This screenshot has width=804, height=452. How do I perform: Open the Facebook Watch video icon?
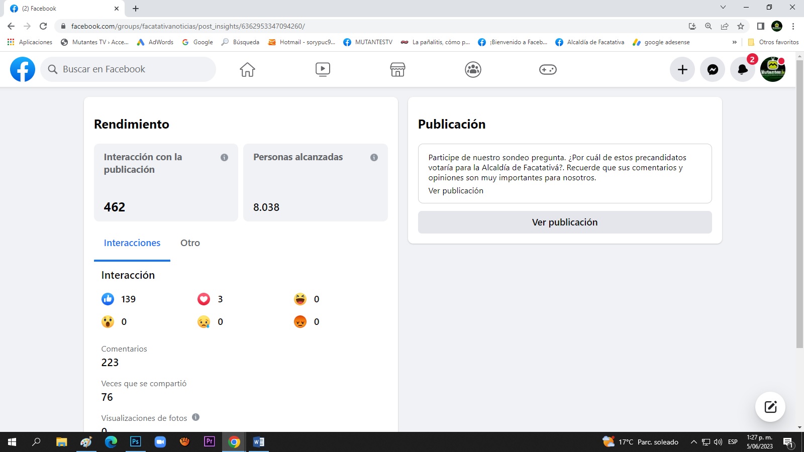(323, 69)
